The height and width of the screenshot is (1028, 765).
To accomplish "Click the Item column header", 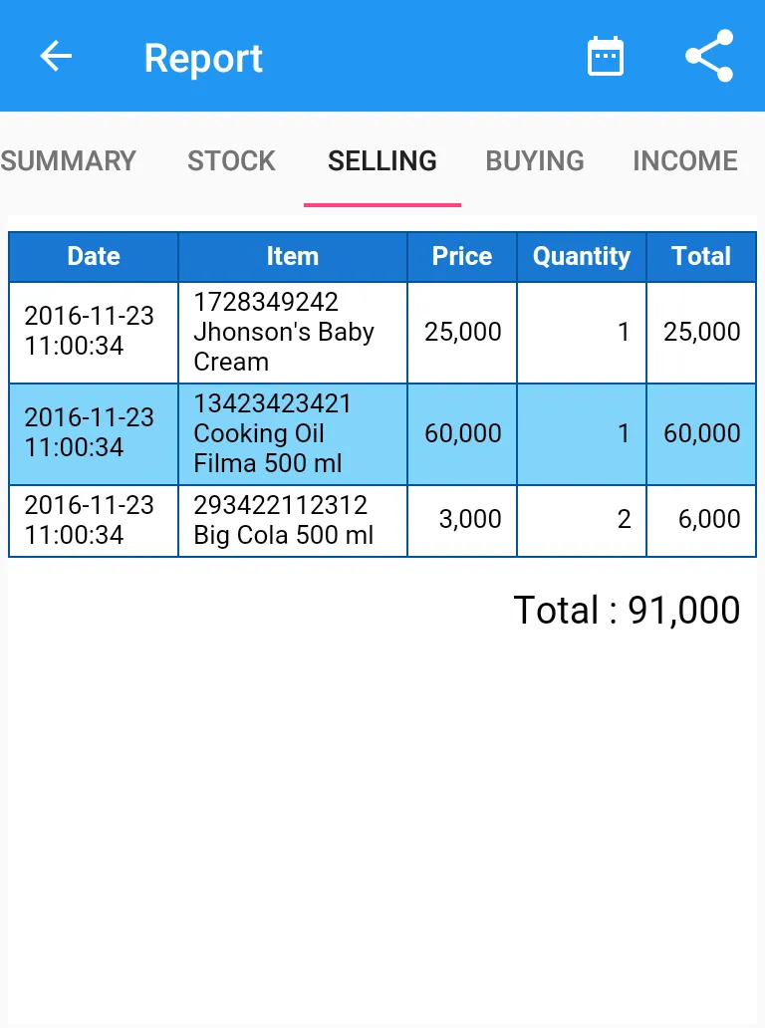I will [293, 256].
